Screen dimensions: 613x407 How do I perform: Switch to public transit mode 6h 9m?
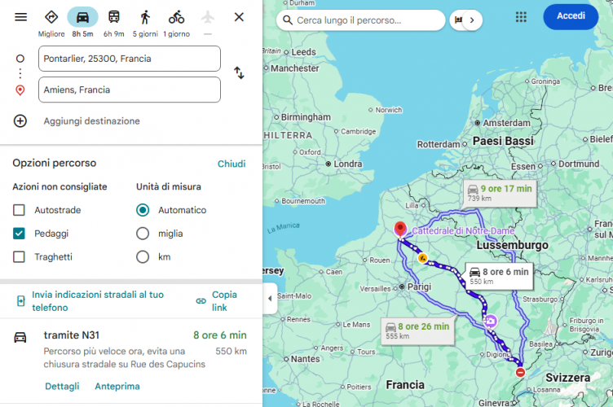(x=114, y=23)
